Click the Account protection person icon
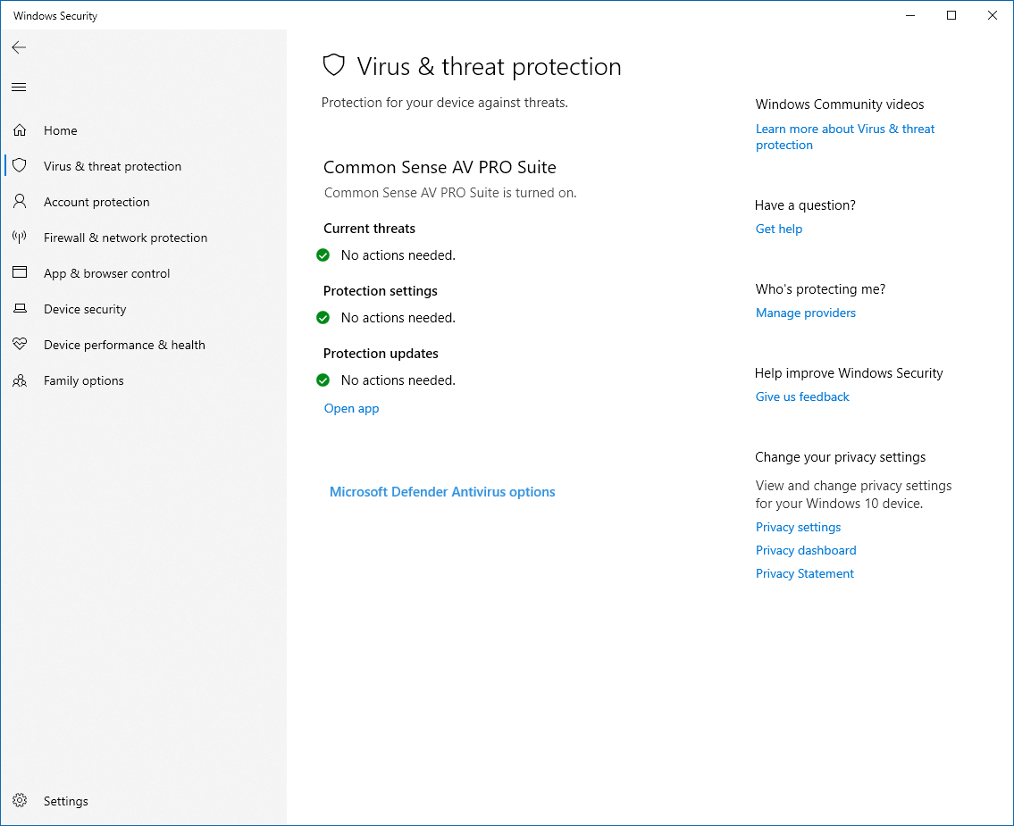Image resolution: width=1014 pixels, height=826 pixels. click(x=20, y=202)
